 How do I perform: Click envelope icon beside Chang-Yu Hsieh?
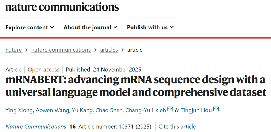click(x=170, y=109)
